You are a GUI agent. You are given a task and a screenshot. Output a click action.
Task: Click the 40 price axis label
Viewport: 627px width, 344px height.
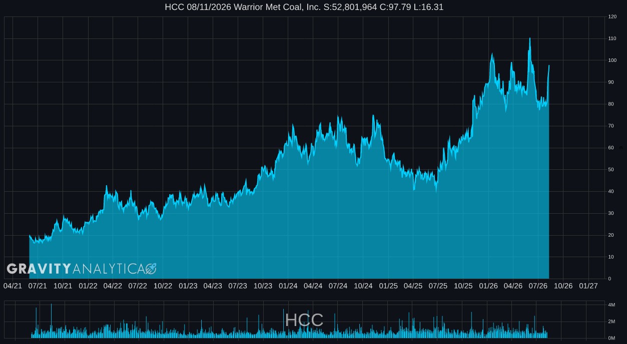click(x=611, y=191)
